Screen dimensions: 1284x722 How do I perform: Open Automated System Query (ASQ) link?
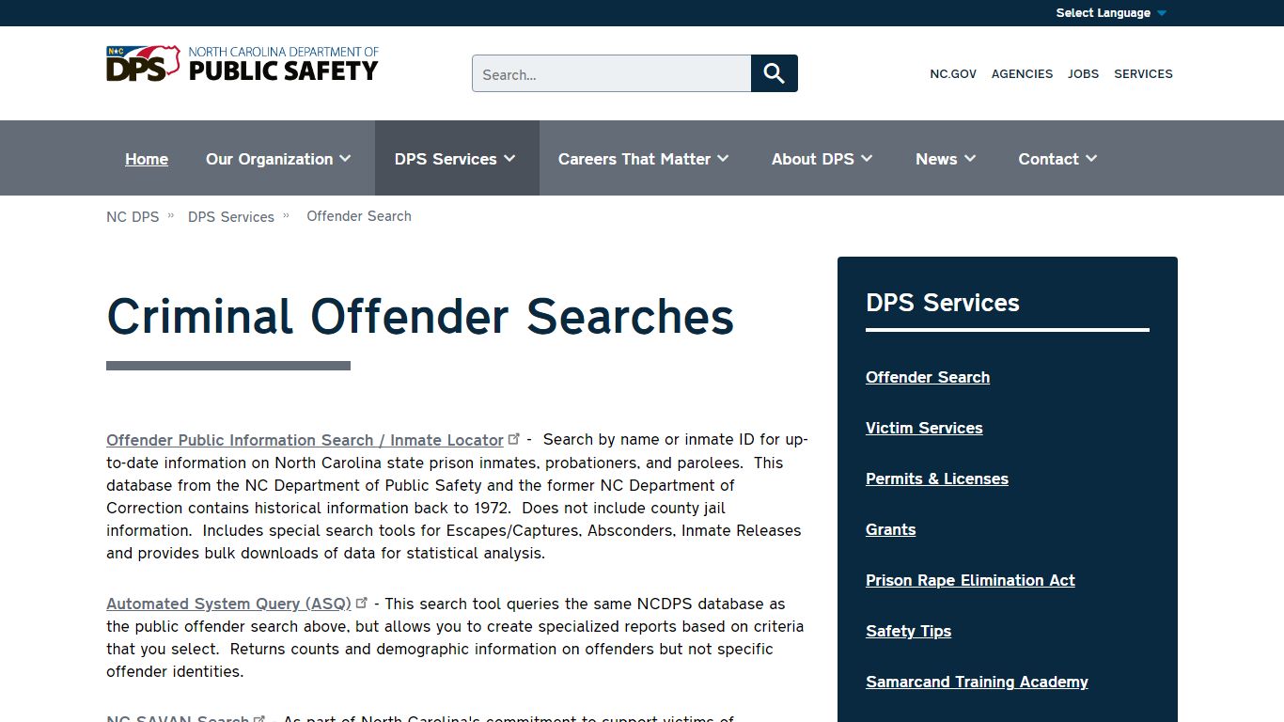coord(228,604)
